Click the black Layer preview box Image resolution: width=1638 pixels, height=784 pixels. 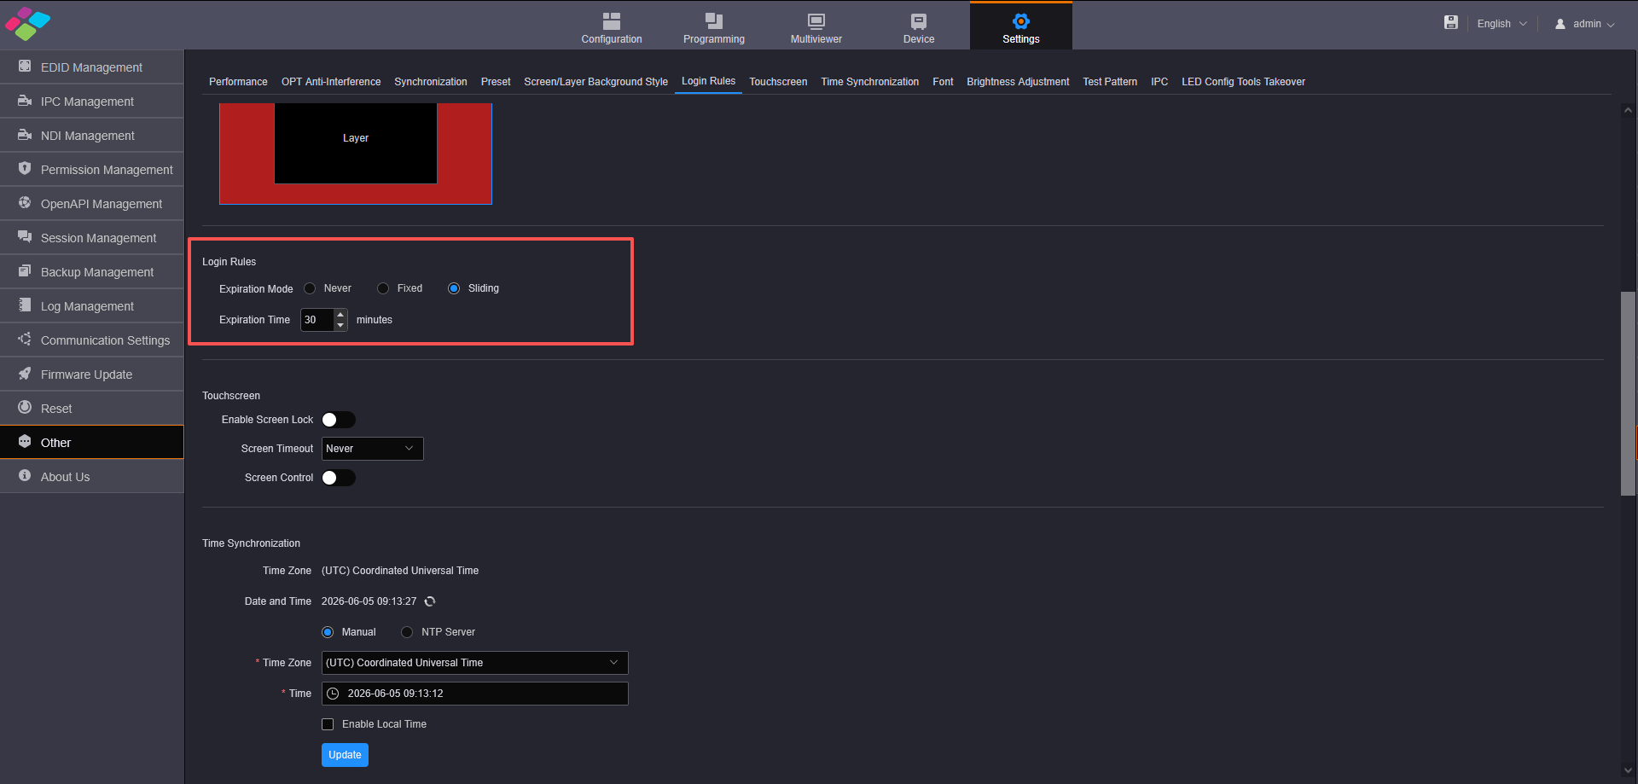[356, 142]
